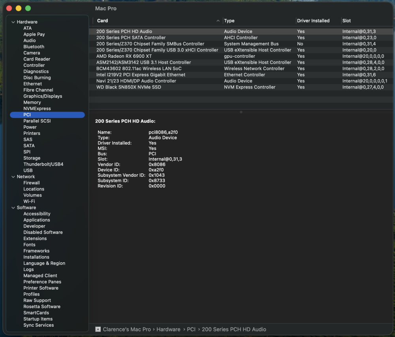Select ATA in the sidebar
The height and width of the screenshot is (337, 395).
28,28
